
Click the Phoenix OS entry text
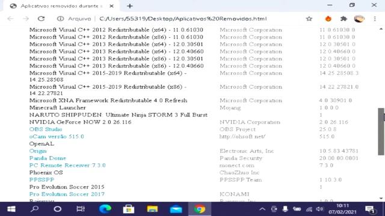[46, 173]
